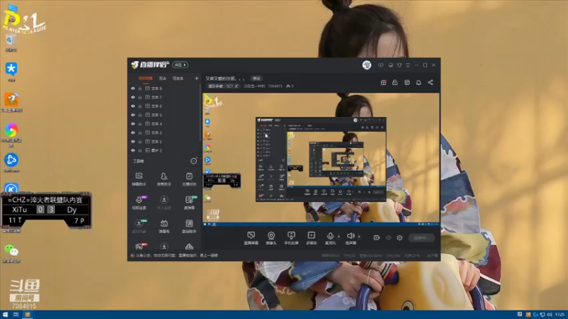Open the danmaku show tool
Viewport: 568px width, 319px height.
point(164,226)
